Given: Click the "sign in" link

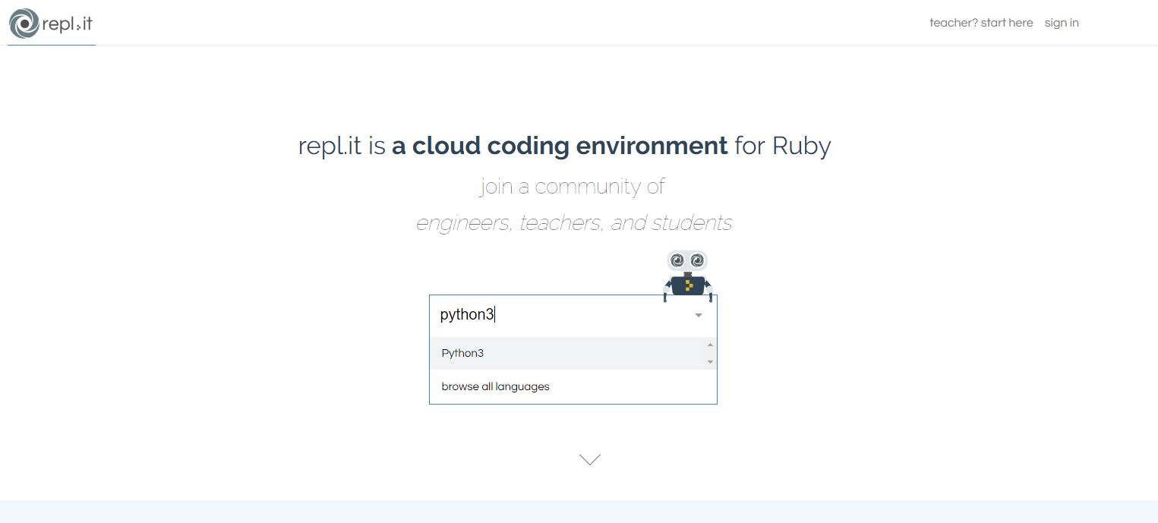Looking at the screenshot, I should (x=1062, y=23).
